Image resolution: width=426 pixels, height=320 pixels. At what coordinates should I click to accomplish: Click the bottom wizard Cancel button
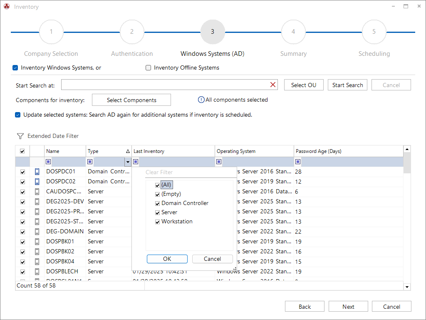point(391,306)
